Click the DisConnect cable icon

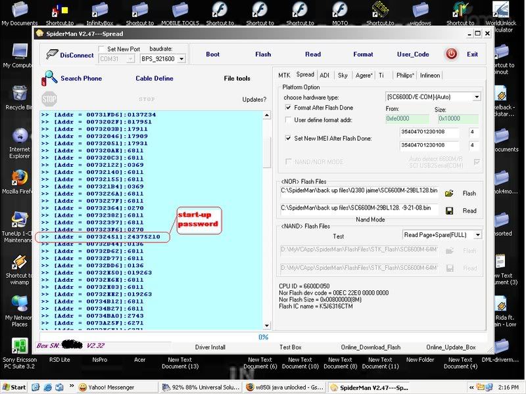coord(52,55)
